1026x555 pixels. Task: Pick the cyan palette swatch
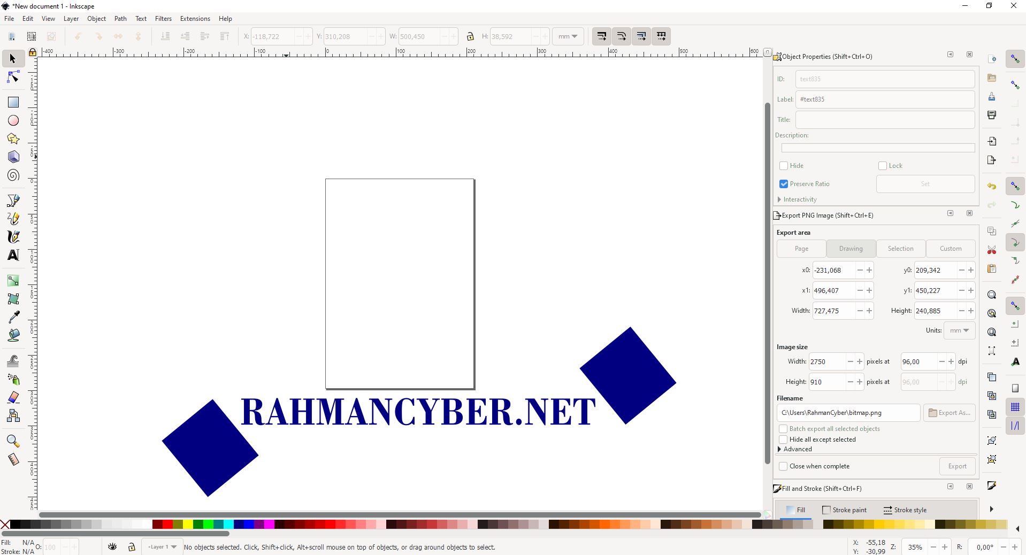point(228,525)
